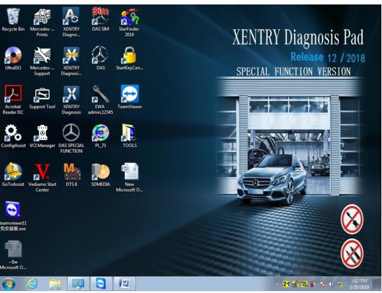Select the teamviewer11 exe file icon
Viewport: 382px width, 293px height.
13,216
